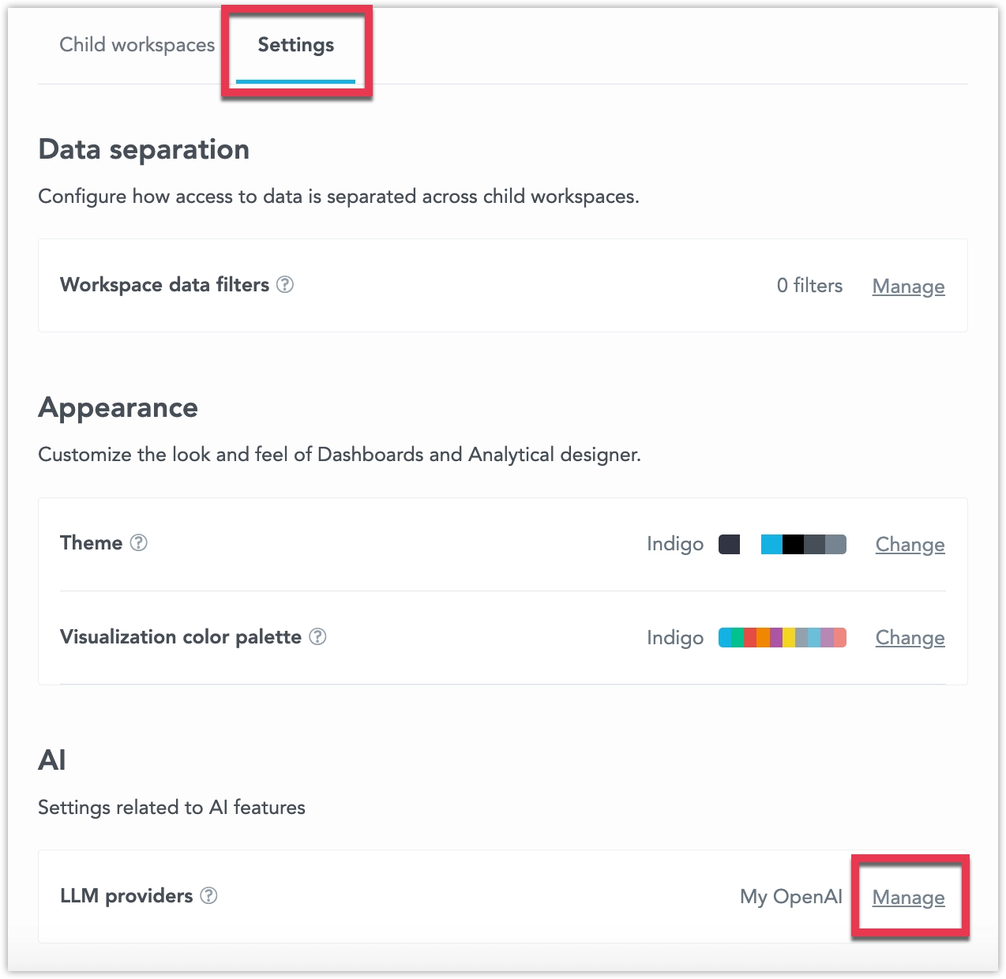The image size is (1006, 979).
Task: Click the 'Indigo' palette name label
Action: pyautogui.click(x=675, y=637)
